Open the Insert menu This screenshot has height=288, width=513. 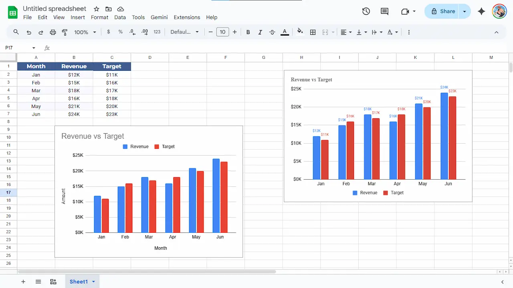click(78, 17)
